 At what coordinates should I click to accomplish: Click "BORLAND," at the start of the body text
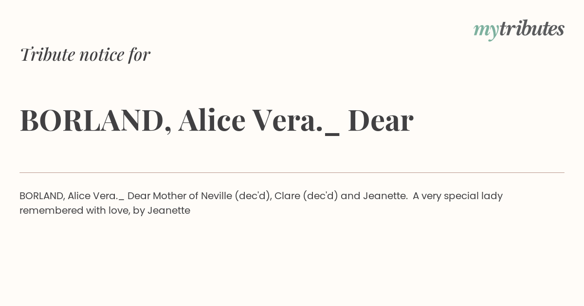[x=42, y=196]
